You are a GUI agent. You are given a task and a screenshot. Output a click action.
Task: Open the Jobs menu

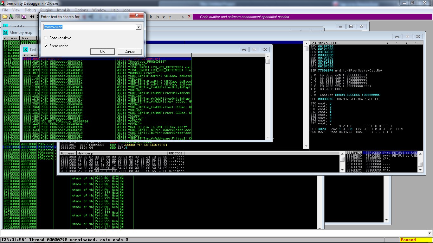click(x=127, y=10)
